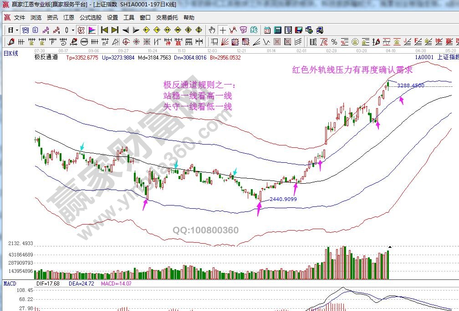The height and width of the screenshot is (311, 459).
Task: Click the 极反通道 indicator label
Action: [x=46, y=57]
